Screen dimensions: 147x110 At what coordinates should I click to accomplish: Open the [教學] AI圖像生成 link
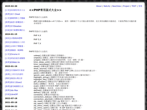click(14, 86)
